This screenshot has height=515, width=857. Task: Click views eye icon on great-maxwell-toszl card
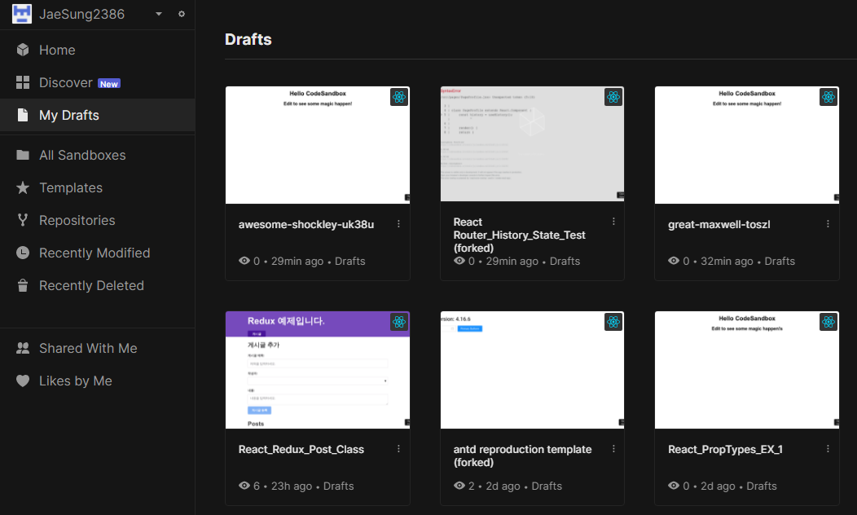coord(674,261)
